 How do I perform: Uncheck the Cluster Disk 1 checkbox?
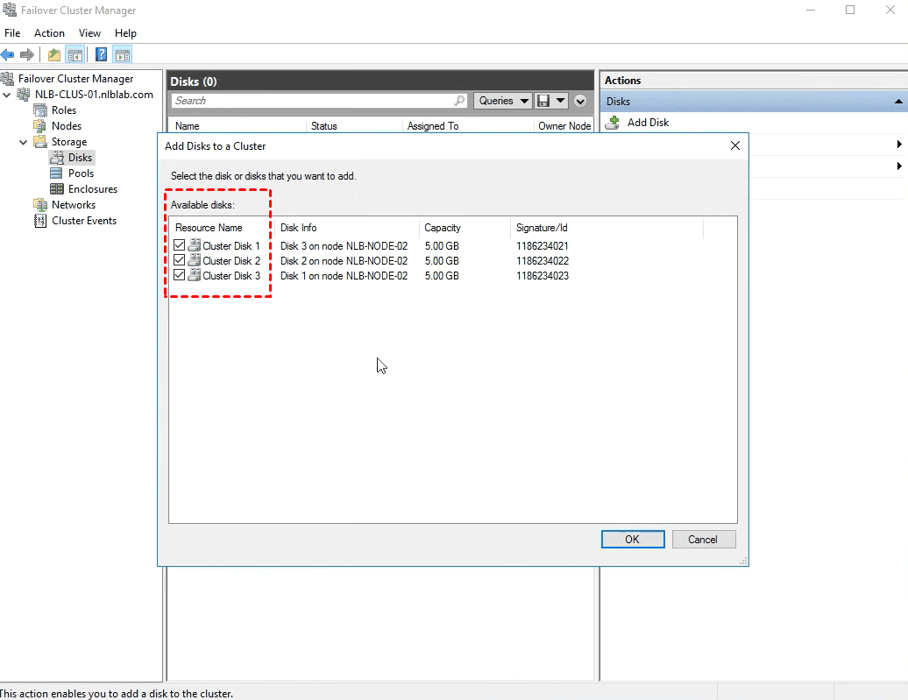click(179, 245)
